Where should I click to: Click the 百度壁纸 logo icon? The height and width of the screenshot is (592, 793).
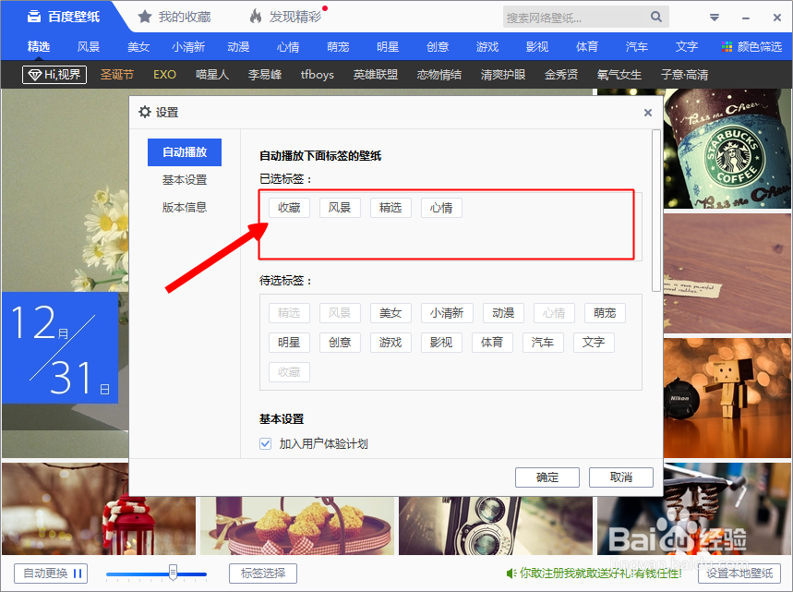pyautogui.click(x=32, y=16)
